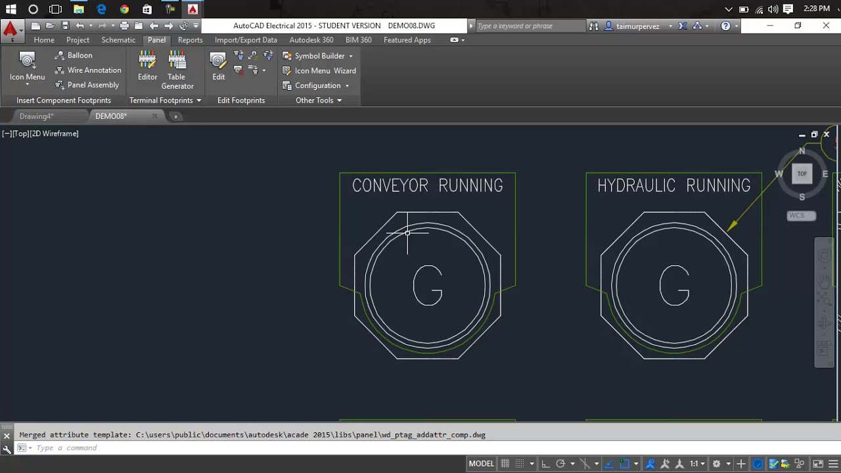841x473 pixels.
Task: Click the Edit footprint tool
Action: point(218,66)
